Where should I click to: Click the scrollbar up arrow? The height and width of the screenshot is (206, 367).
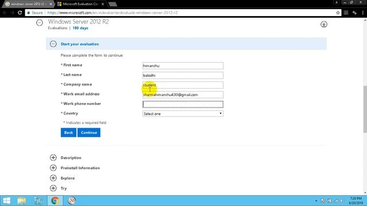(x=365, y=21)
